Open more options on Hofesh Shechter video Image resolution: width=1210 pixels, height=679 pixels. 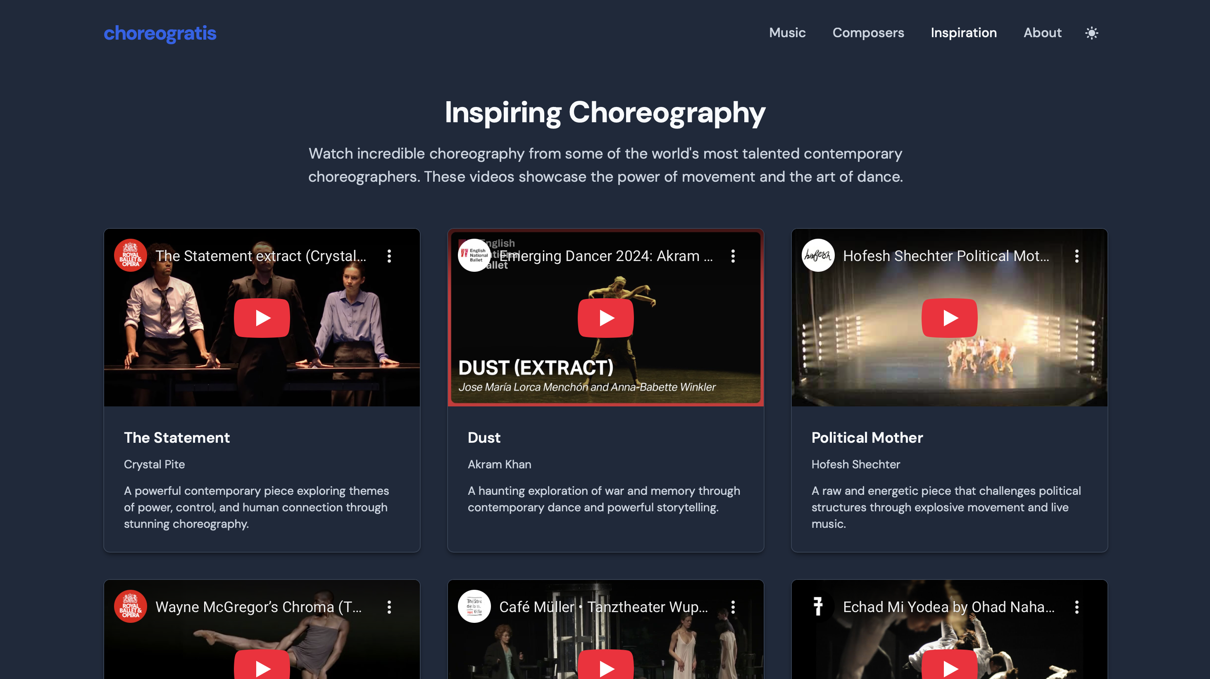point(1077,256)
